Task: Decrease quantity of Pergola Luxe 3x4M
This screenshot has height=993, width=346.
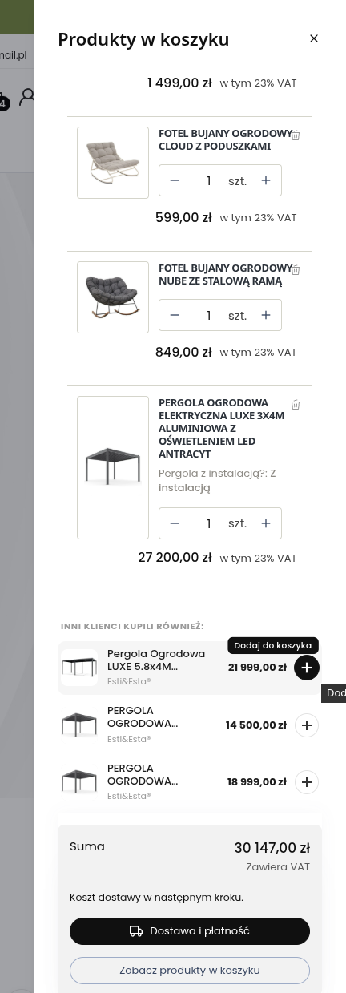Action: click(175, 523)
